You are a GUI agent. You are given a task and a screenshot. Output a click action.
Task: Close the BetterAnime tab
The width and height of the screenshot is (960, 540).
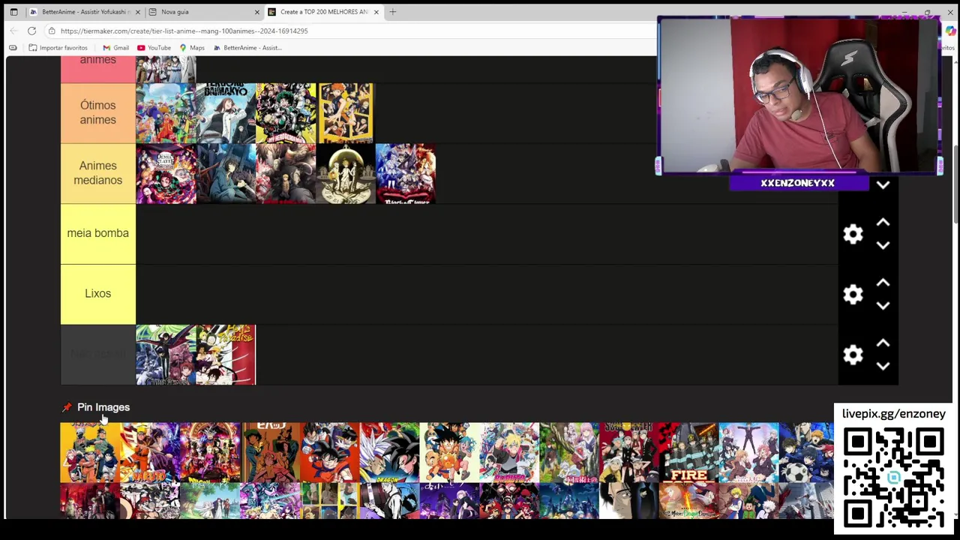pos(136,12)
